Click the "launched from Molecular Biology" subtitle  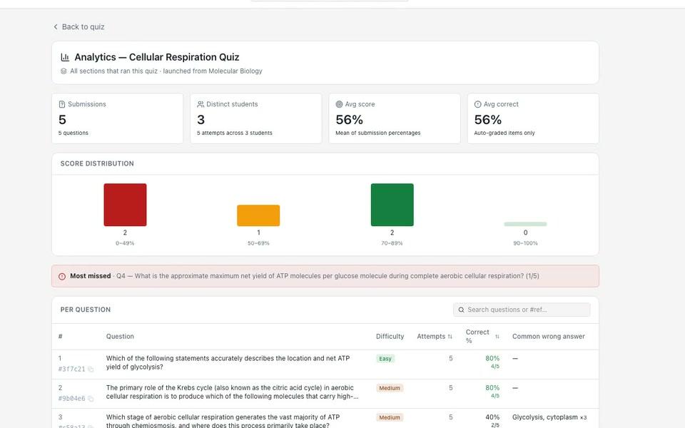coord(213,71)
